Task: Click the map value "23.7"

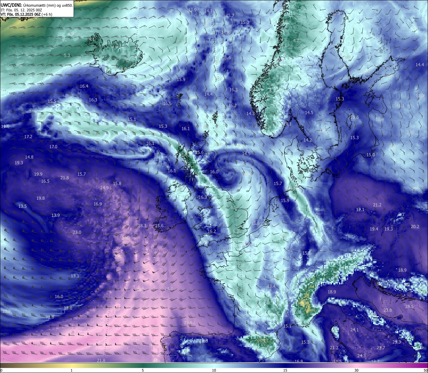Action: [381, 348]
